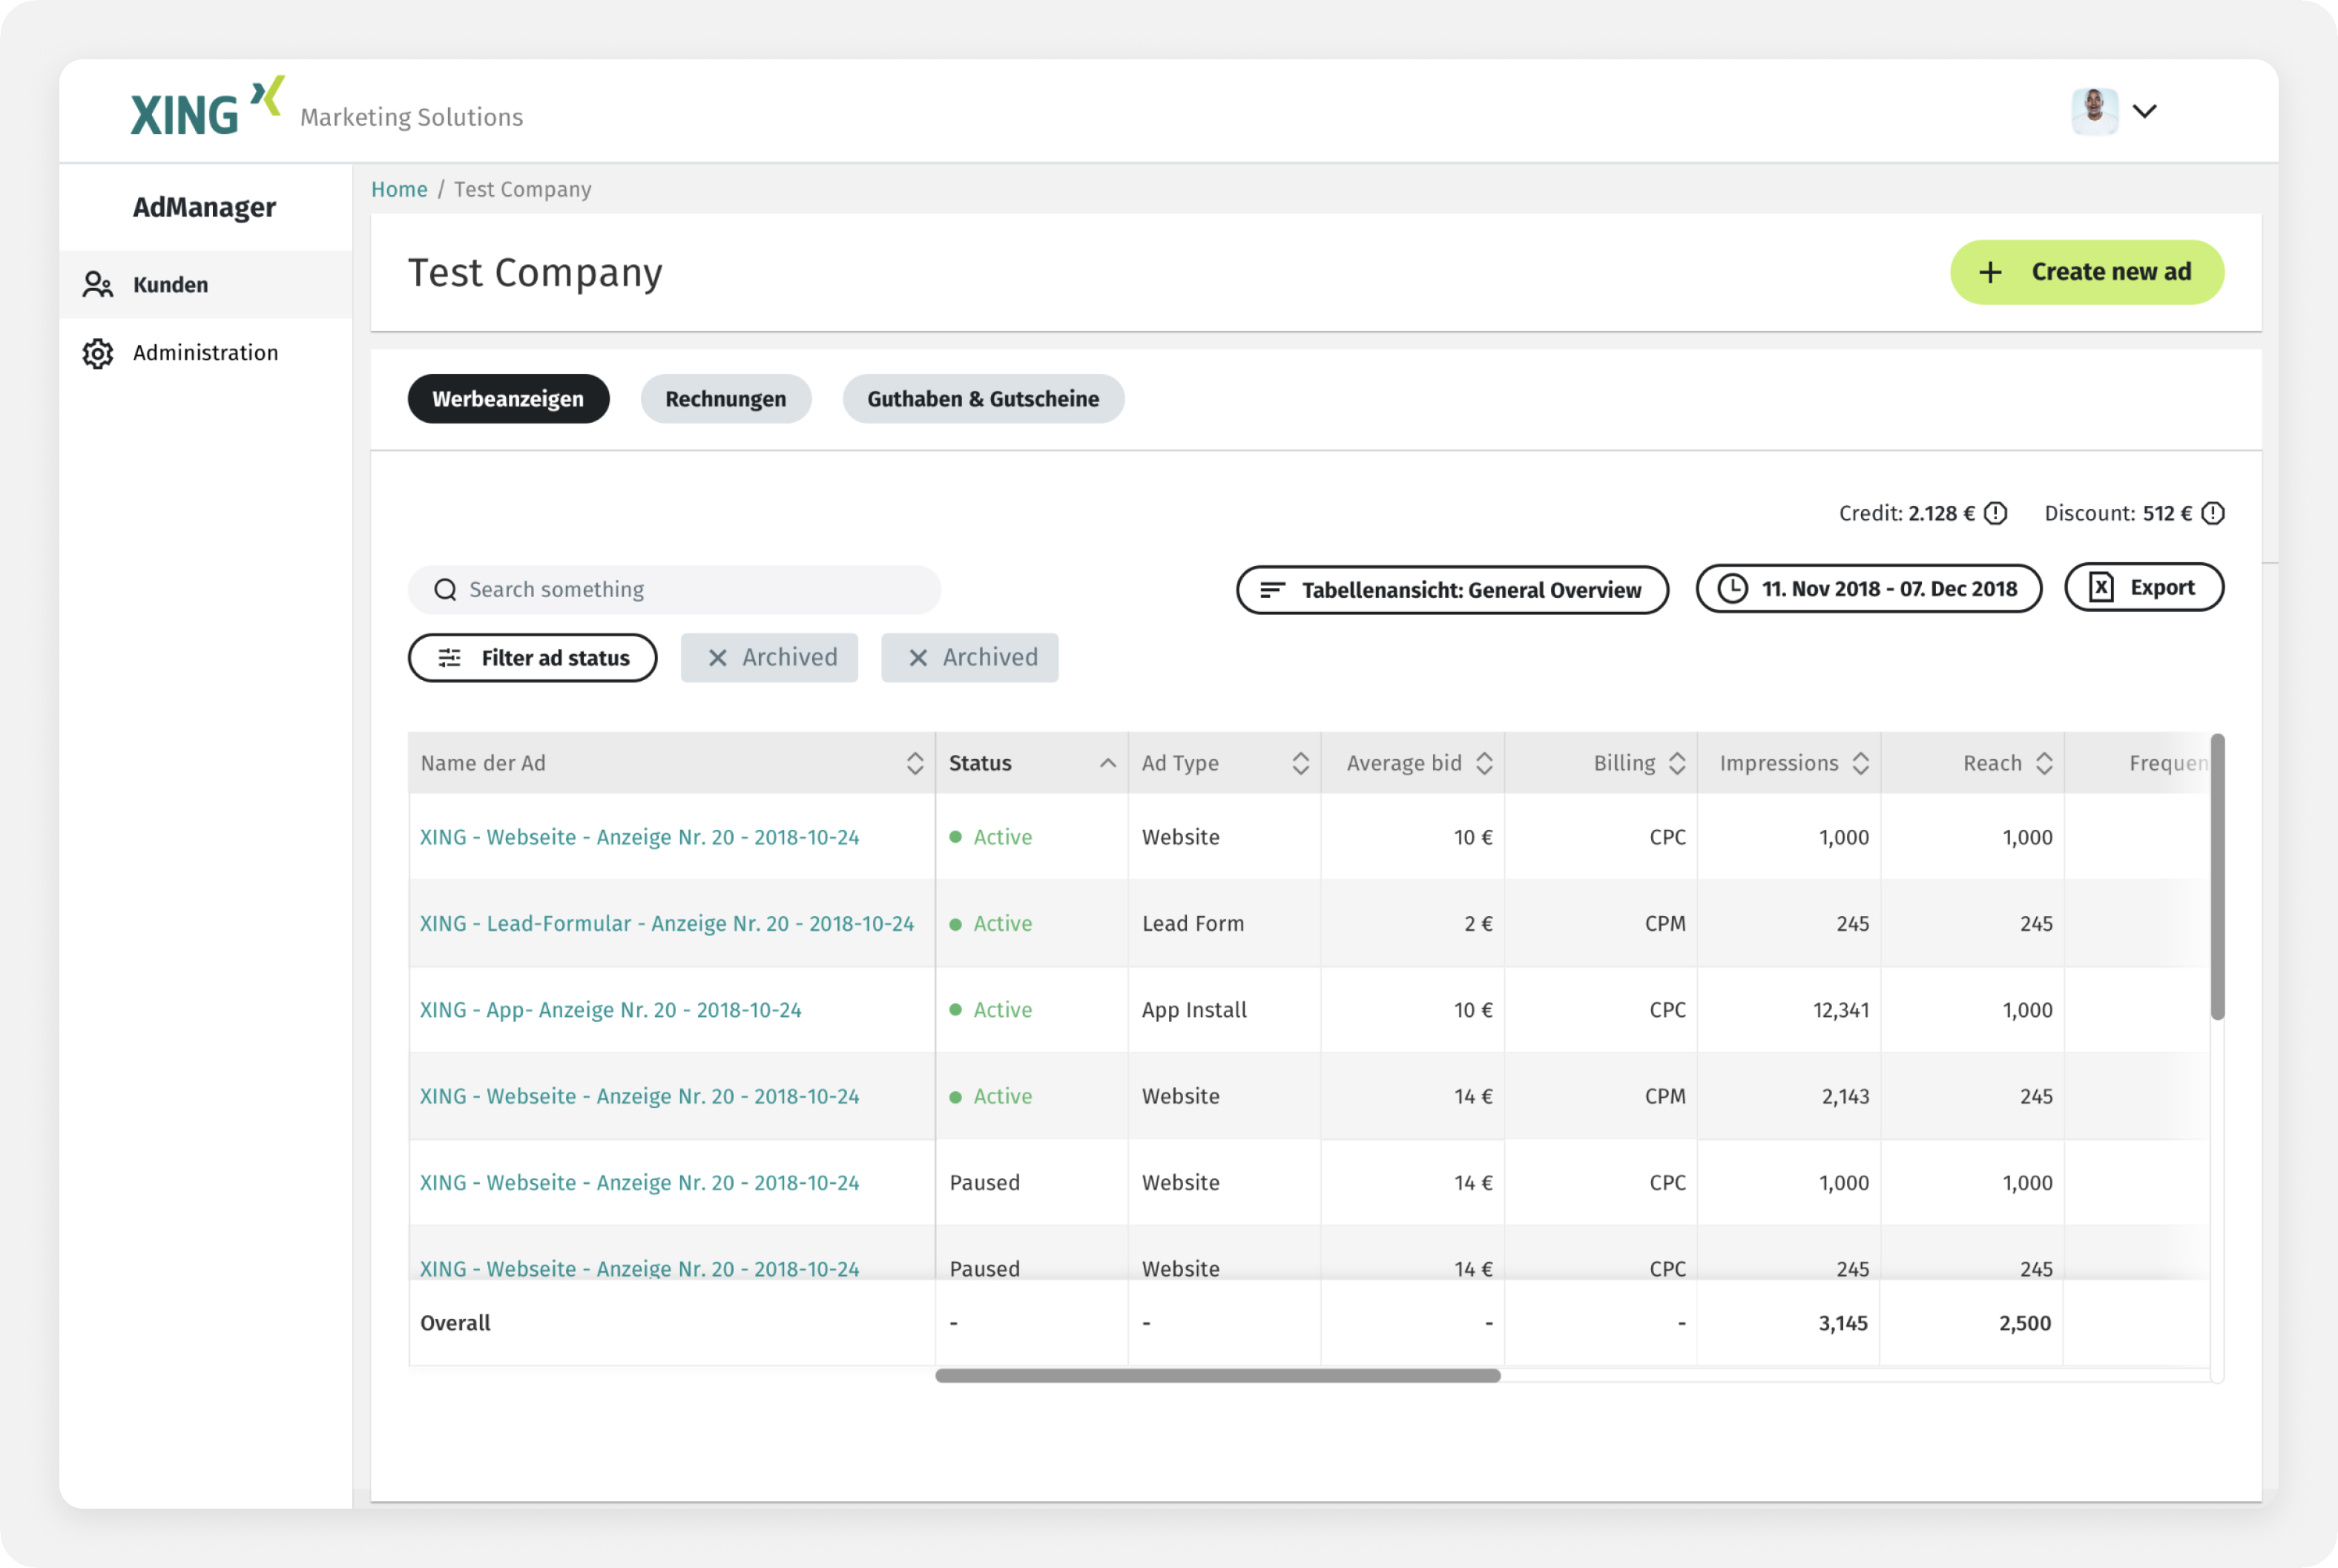Click the Administration gear icon
Image resolution: width=2338 pixels, height=1568 pixels.
click(97, 353)
